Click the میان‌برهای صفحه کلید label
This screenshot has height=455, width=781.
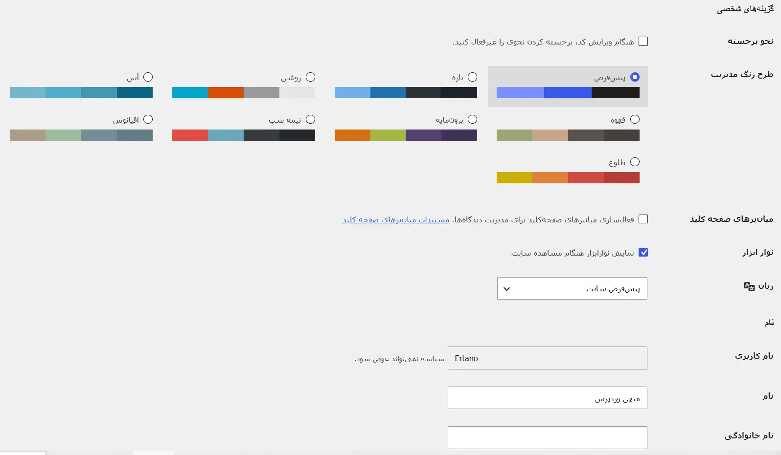coord(732,219)
